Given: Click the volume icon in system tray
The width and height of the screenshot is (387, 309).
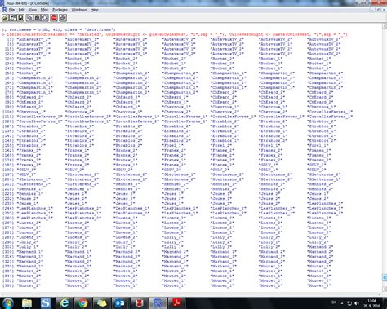Looking at the screenshot, I should (x=357, y=303).
